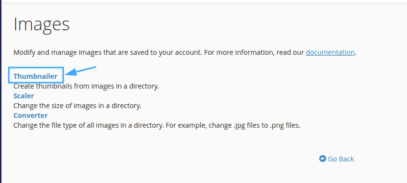Click the Go Back circular arrow icon
This screenshot has height=183, width=407.
tap(322, 159)
